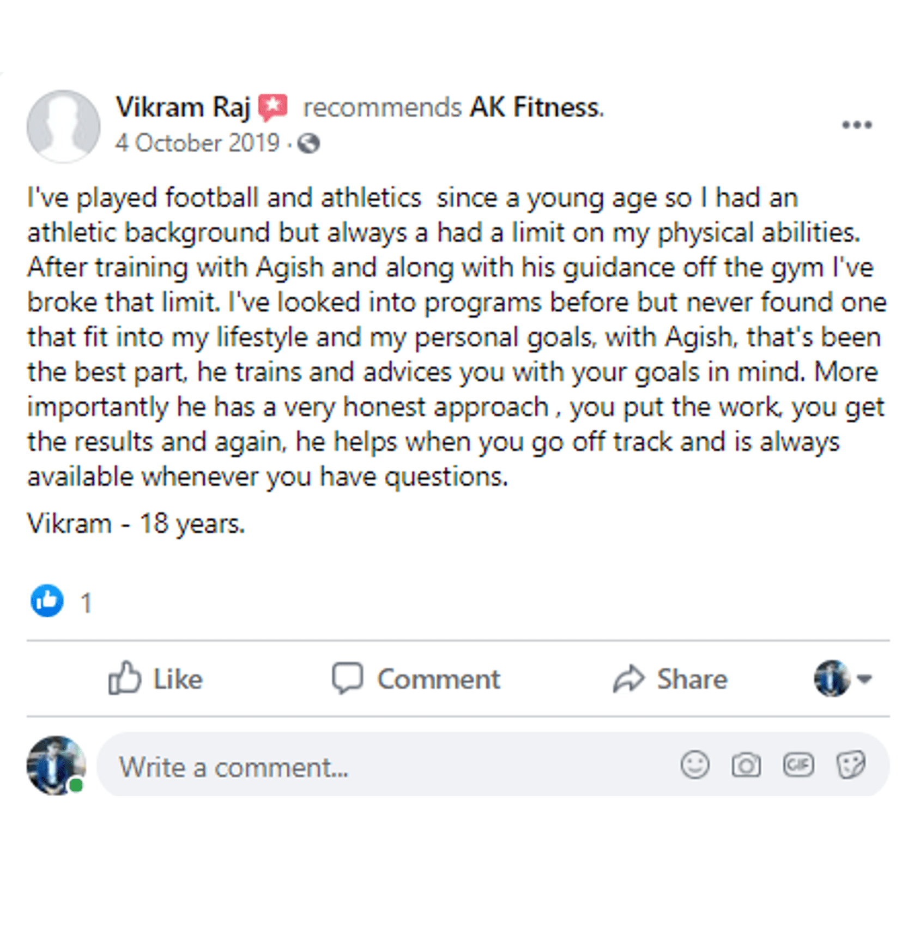908x927 pixels.
Task: Click the red recommendation star badge
Action: tap(273, 107)
